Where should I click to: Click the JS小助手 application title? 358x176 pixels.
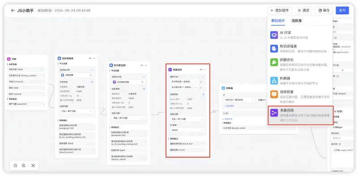(26, 10)
